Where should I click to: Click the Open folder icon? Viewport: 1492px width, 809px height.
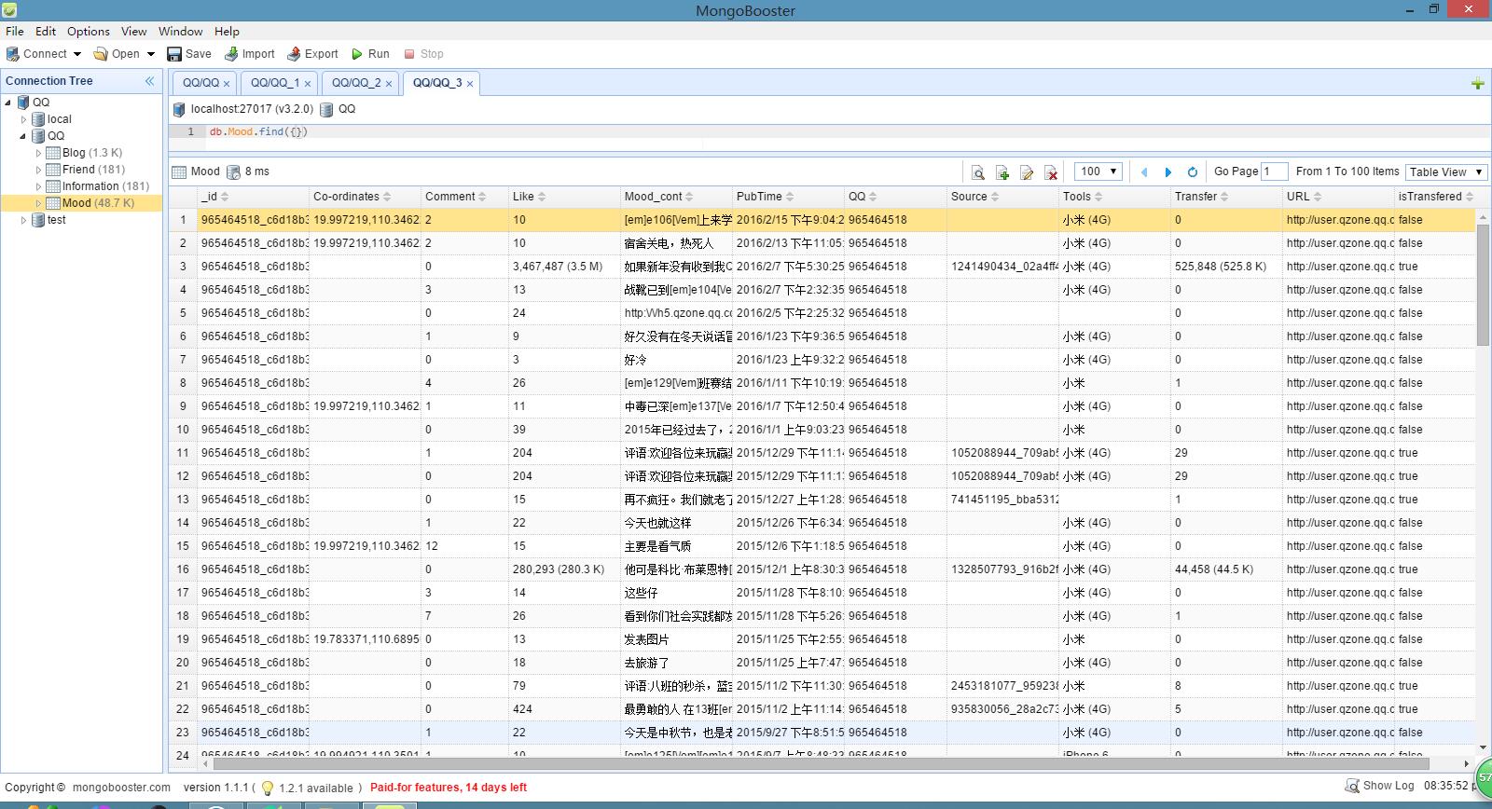click(101, 54)
